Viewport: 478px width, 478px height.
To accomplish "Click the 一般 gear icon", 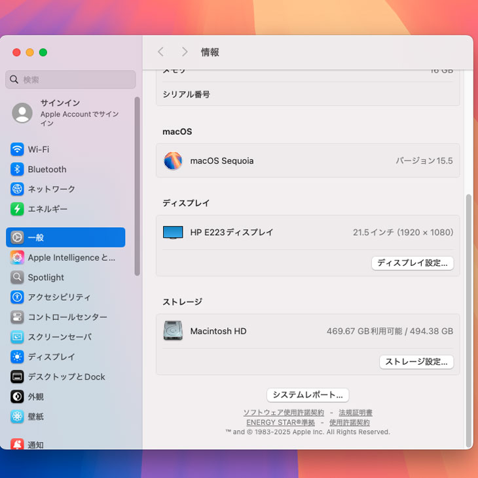I will click(17, 237).
